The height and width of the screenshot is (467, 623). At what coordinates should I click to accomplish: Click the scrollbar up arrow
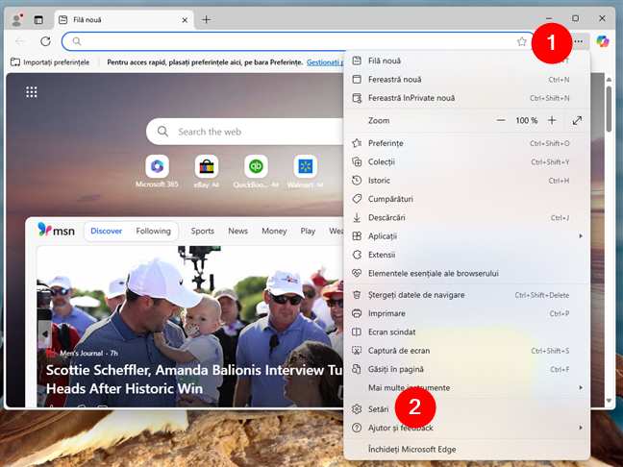pyautogui.click(x=609, y=80)
